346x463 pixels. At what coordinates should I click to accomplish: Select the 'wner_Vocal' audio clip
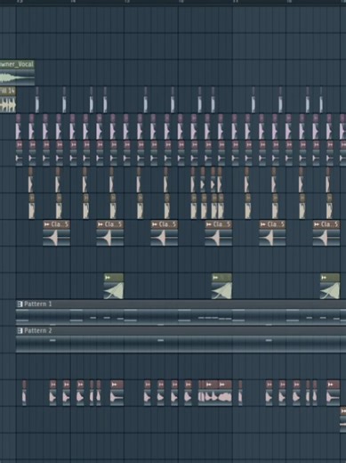[17, 73]
